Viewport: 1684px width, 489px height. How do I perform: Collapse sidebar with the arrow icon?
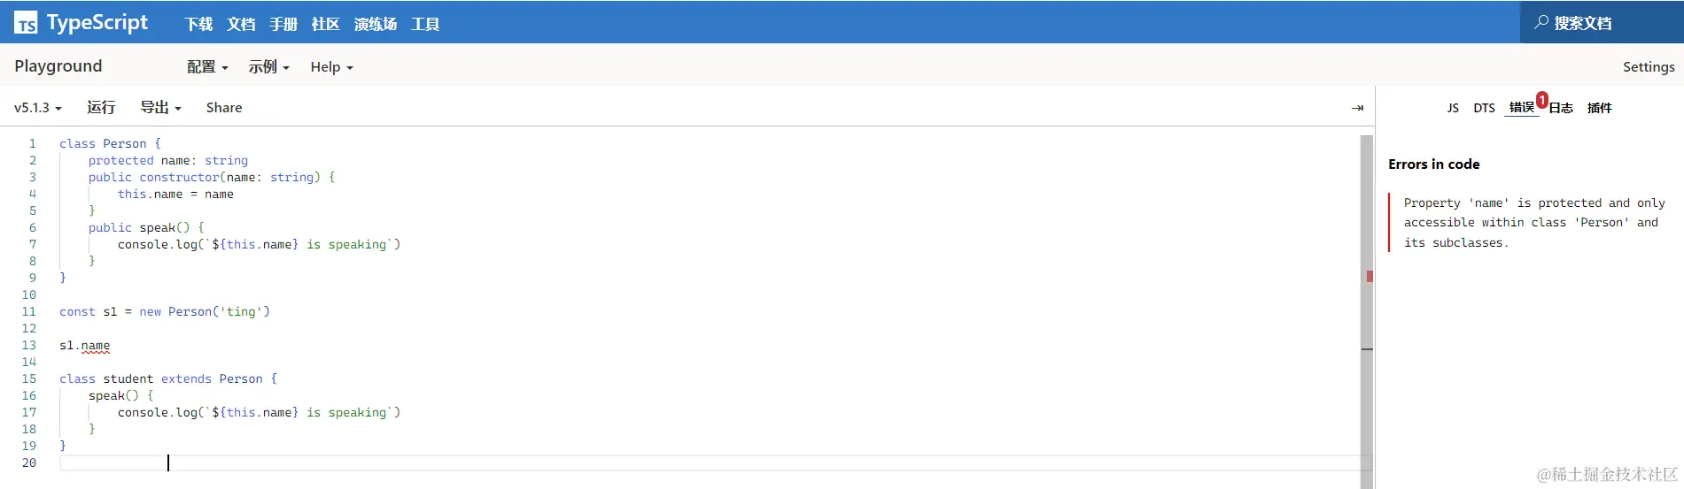1357,108
